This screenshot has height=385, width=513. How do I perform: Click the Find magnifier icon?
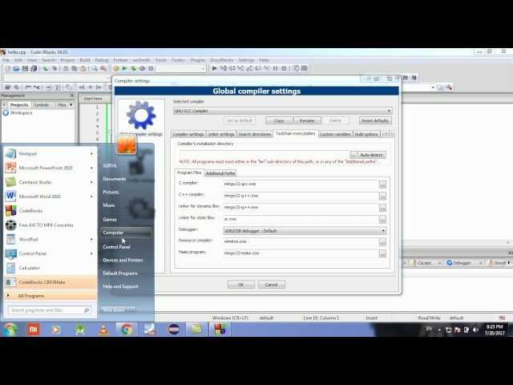point(95,68)
